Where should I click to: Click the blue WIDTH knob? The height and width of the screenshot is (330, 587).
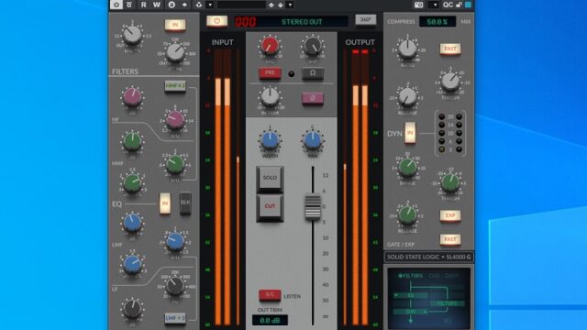pyautogui.click(x=270, y=140)
